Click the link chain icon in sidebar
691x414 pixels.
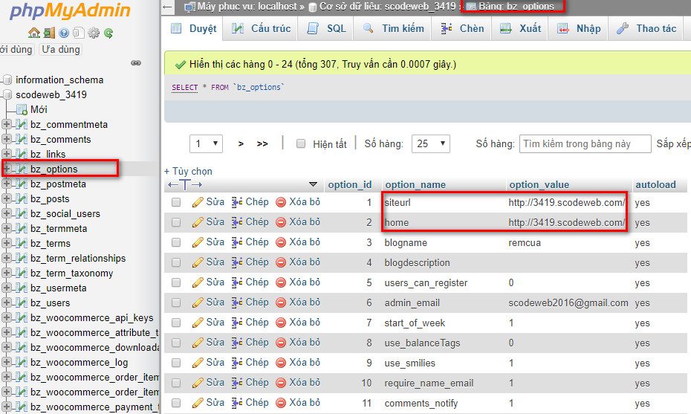point(135,63)
